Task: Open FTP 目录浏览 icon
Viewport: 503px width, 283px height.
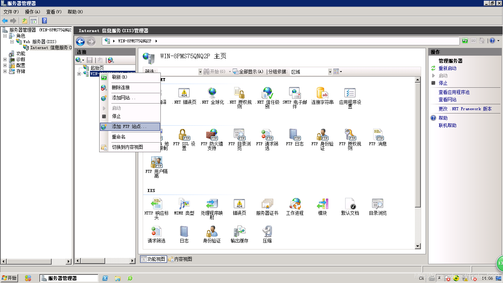Action: [240, 134]
